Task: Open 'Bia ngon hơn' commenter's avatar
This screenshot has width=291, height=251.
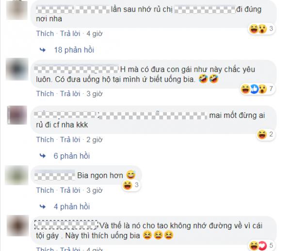Action: (x=16, y=175)
